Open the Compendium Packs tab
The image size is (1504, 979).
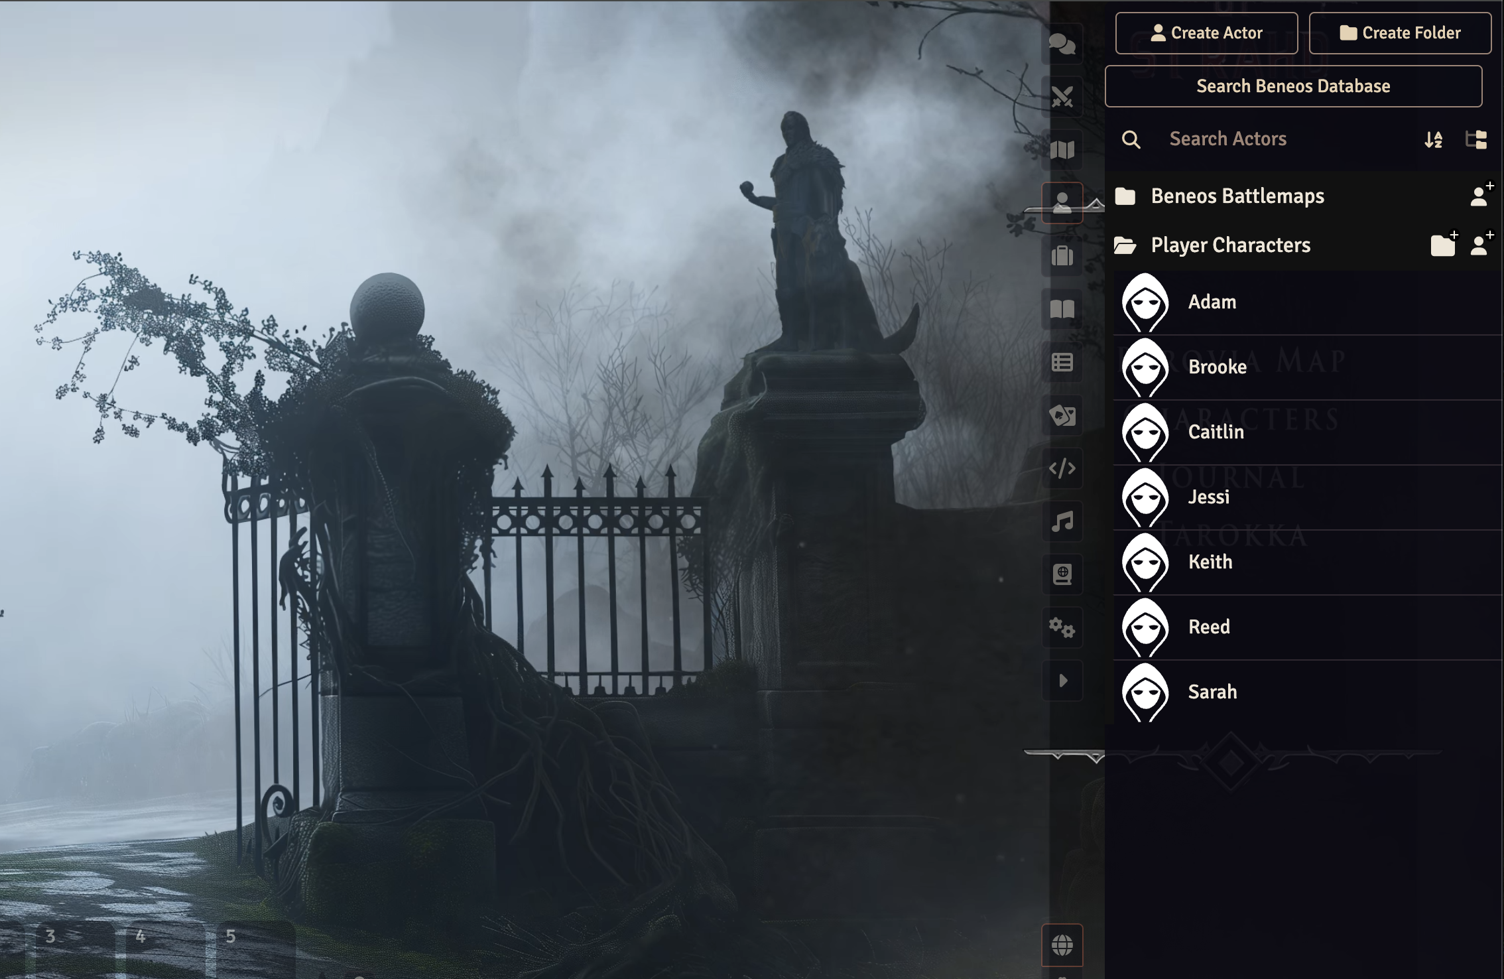tap(1062, 574)
